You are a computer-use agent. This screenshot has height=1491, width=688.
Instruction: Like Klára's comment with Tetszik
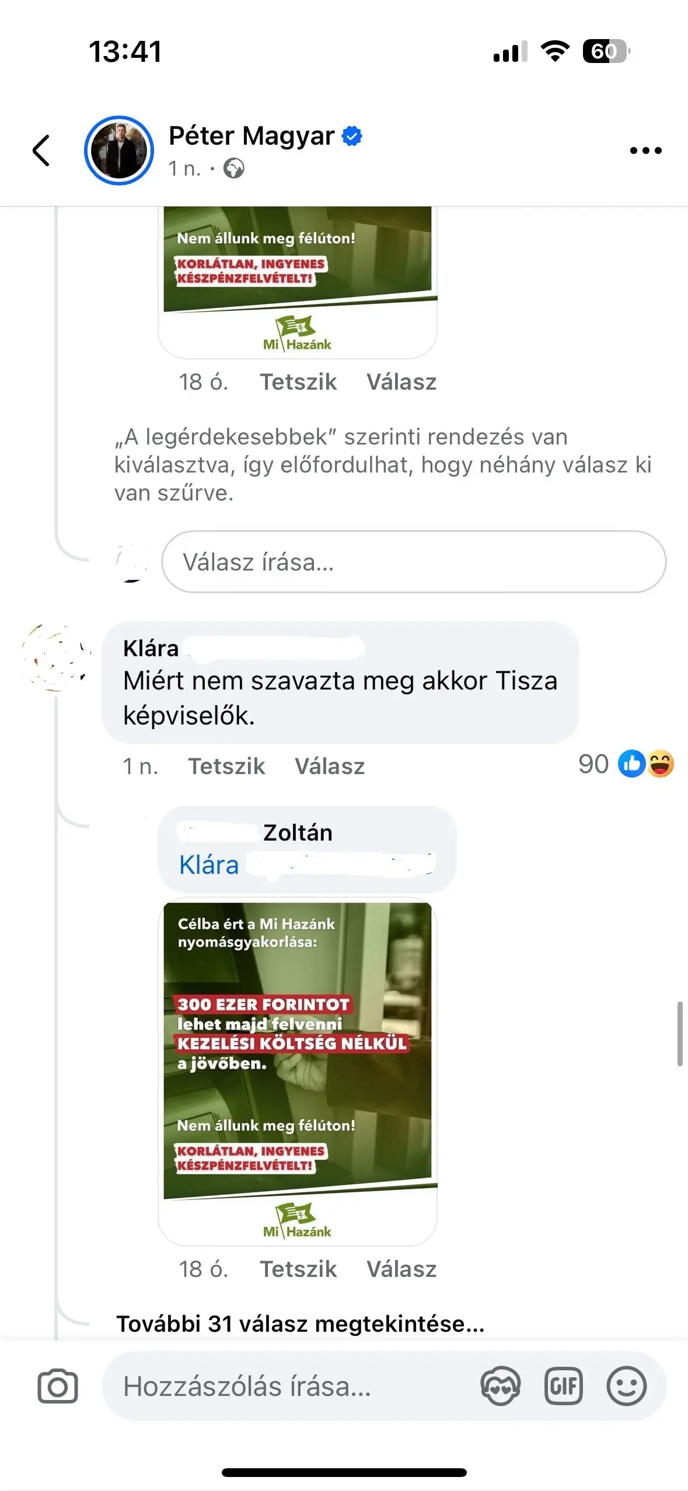[226, 766]
